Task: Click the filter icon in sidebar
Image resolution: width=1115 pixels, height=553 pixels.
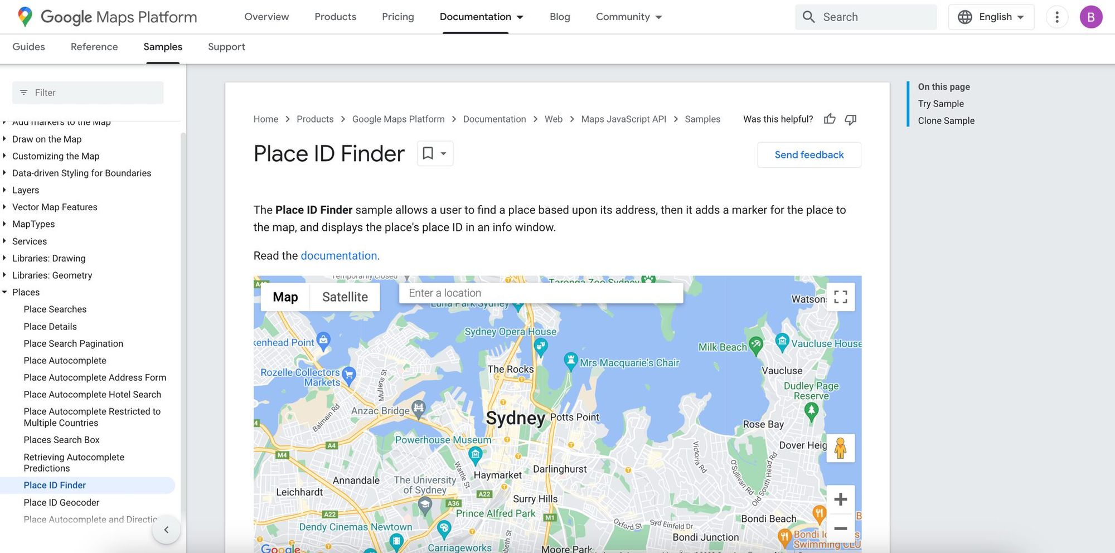Action: pyautogui.click(x=24, y=93)
